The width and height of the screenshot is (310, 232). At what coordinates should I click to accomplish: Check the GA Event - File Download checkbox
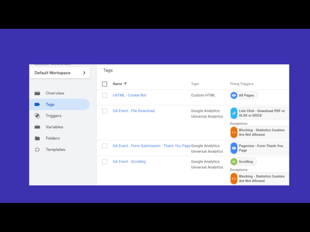(x=104, y=111)
